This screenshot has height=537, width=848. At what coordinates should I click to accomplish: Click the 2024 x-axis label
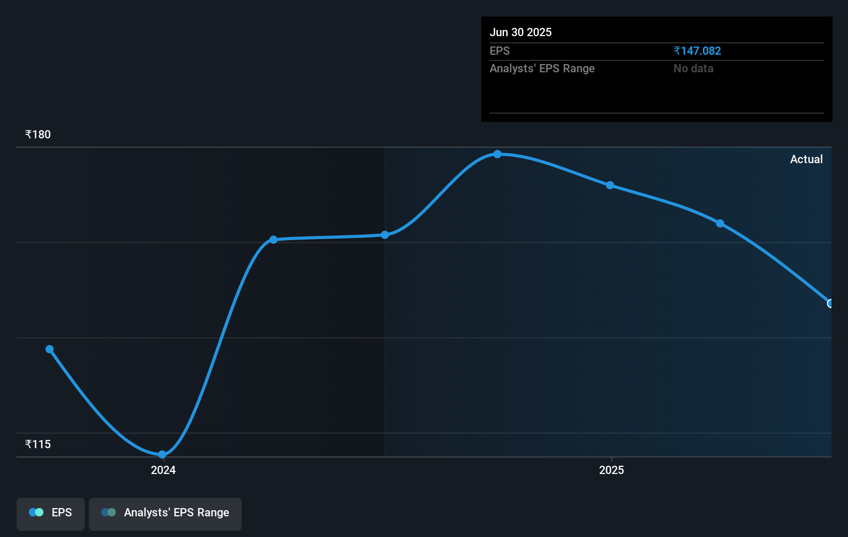tap(163, 470)
